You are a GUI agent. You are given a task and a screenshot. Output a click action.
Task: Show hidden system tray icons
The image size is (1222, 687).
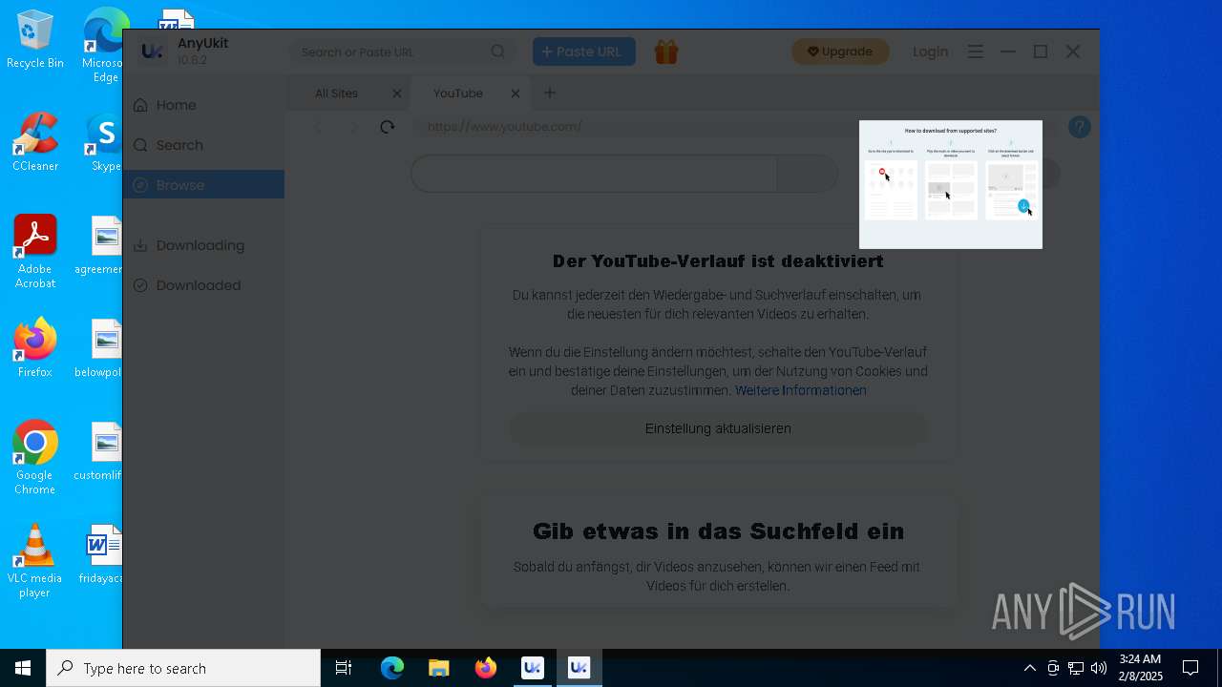[x=1029, y=668]
